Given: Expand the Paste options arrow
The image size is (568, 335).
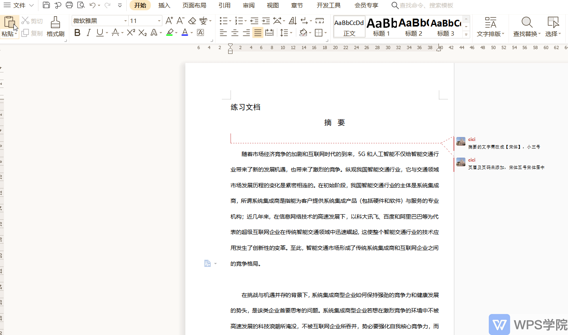Looking at the screenshot, I should click(16, 34).
